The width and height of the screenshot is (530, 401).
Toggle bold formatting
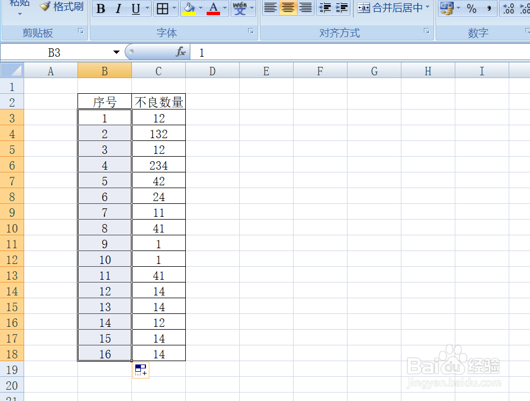[100, 8]
